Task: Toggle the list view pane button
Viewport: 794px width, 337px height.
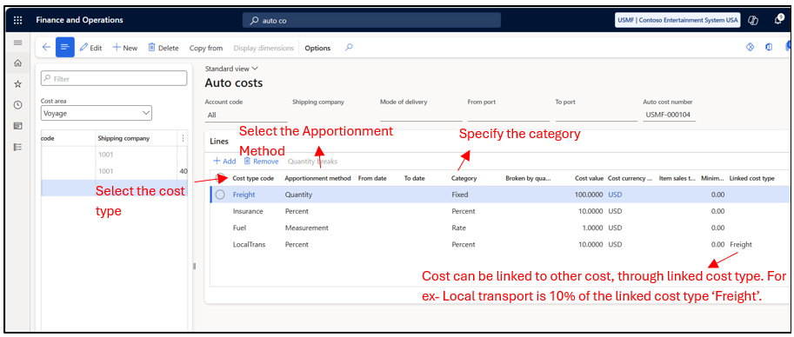Action: [x=65, y=48]
